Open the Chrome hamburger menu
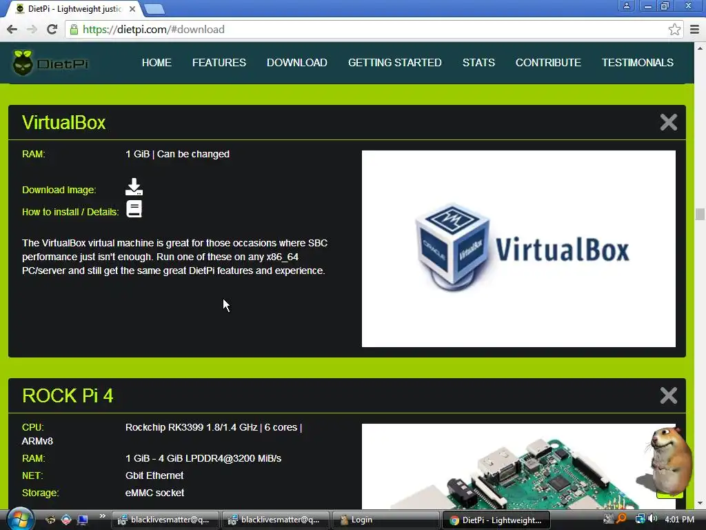This screenshot has height=530, width=706. pyautogui.click(x=695, y=30)
